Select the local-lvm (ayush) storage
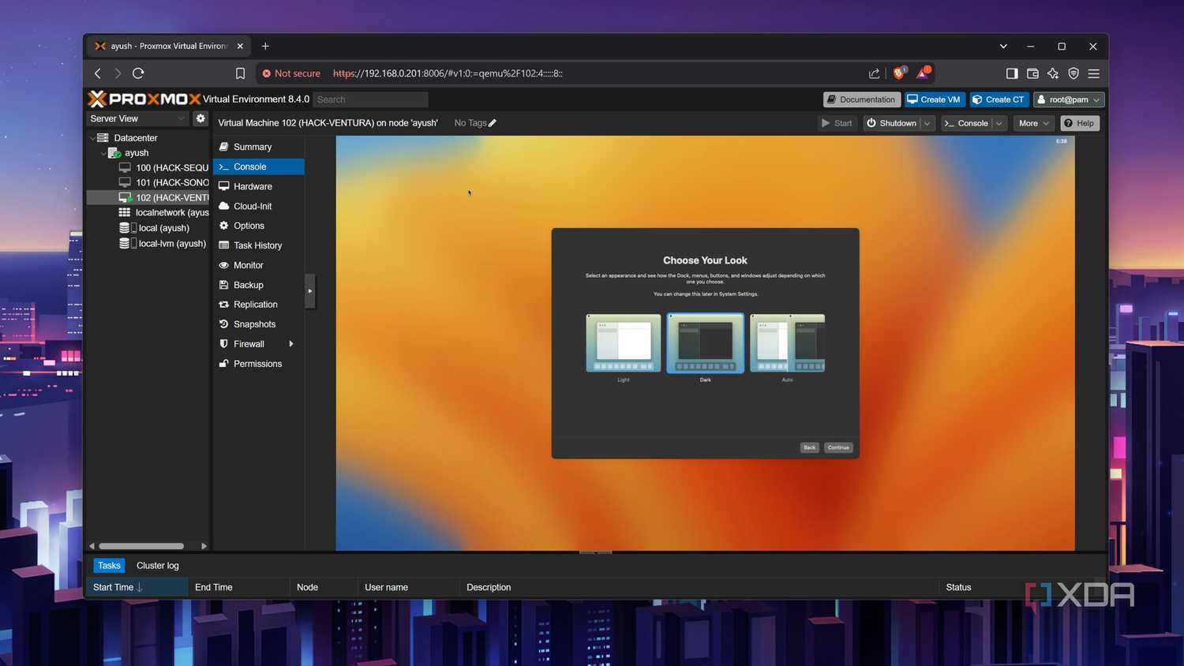Screen dimensions: 1184x666 pyautogui.click(x=163, y=244)
